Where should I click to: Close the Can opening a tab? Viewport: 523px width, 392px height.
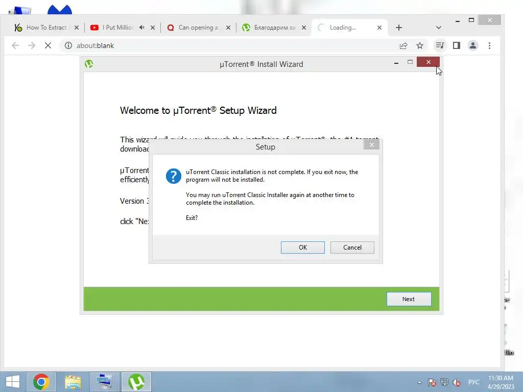[228, 28]
